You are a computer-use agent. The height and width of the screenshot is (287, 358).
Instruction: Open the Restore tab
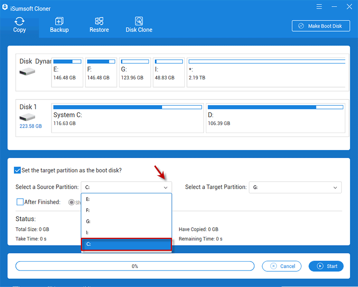tap(99, 25)
